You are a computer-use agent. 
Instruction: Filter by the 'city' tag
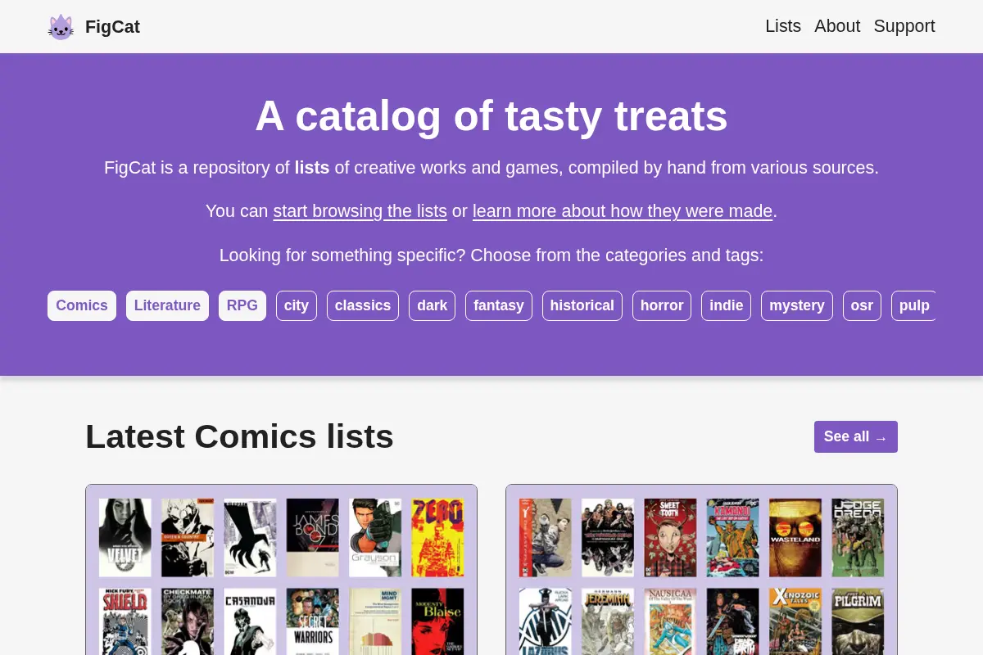click(x=297, y=305)
